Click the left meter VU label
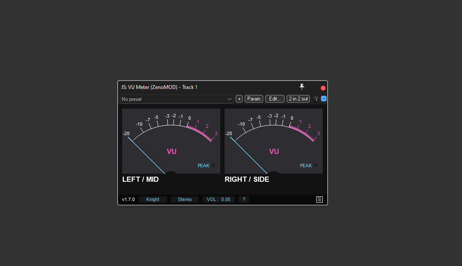The image size is (462, 266). coord(171,151)
